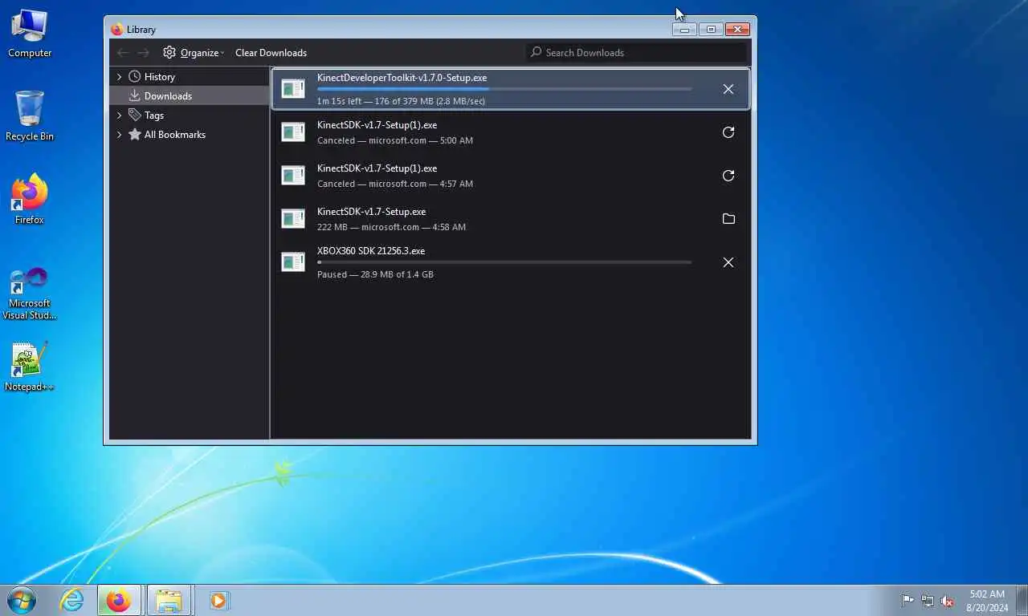Image resolution: width=1028 pixels, height=616 pixels.
Task: Retry the KinectSDK download canceled at 4:57 AM
Action: 728,176
